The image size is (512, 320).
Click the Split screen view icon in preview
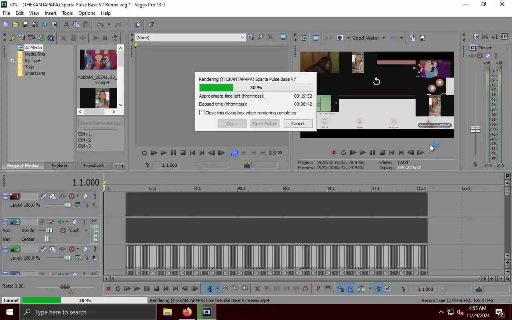pos(340,38)
